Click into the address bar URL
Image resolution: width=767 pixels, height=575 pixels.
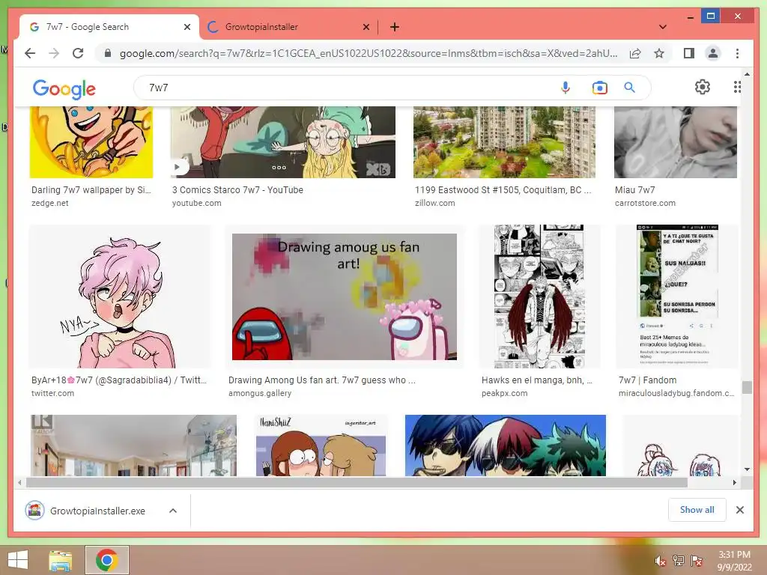pos(368,53)
